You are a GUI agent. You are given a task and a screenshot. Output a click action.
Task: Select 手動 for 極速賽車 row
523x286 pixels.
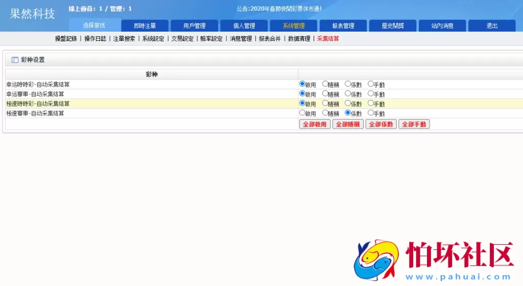tap(371, 113)
